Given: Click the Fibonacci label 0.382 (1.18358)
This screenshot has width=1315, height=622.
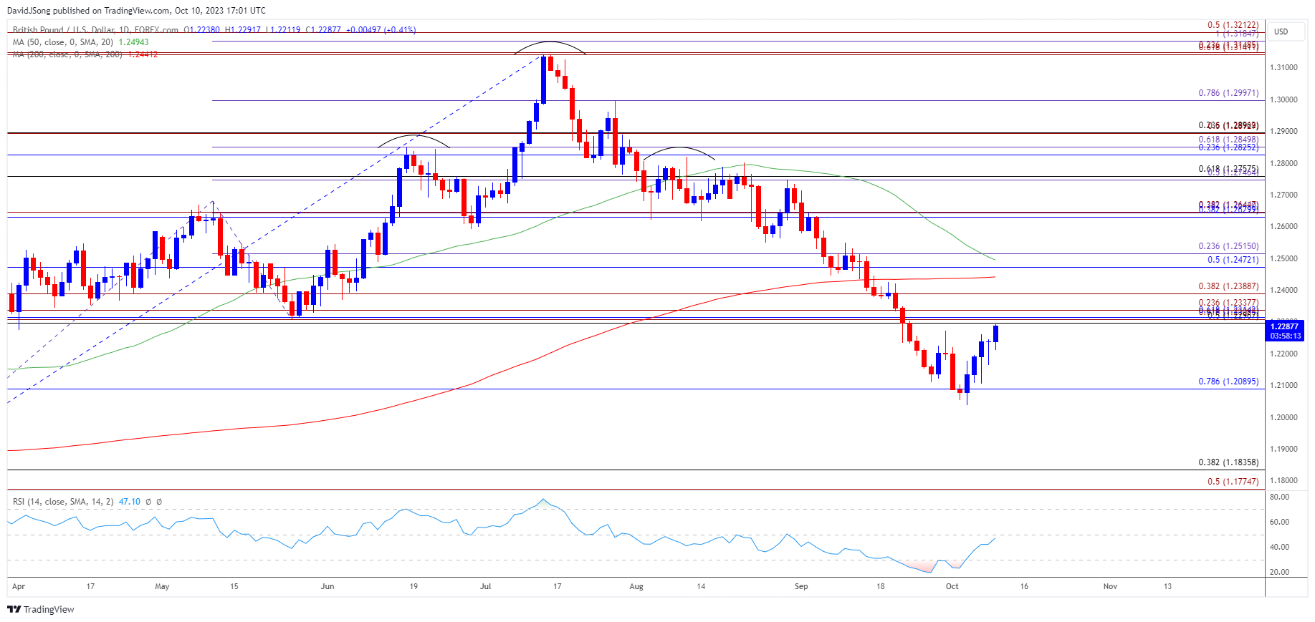Looking at the screenshot, I should 1228,462.
